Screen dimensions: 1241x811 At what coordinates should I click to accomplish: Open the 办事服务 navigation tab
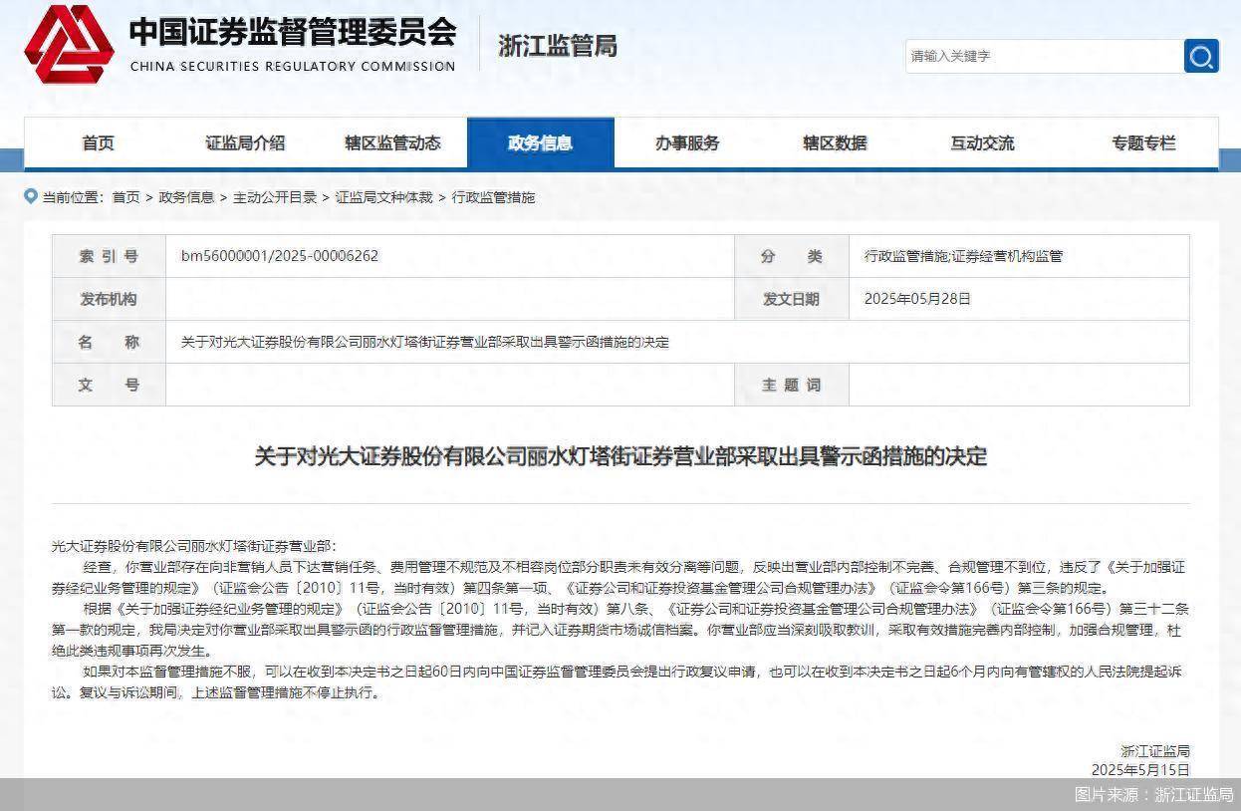[x=687, y=143]
